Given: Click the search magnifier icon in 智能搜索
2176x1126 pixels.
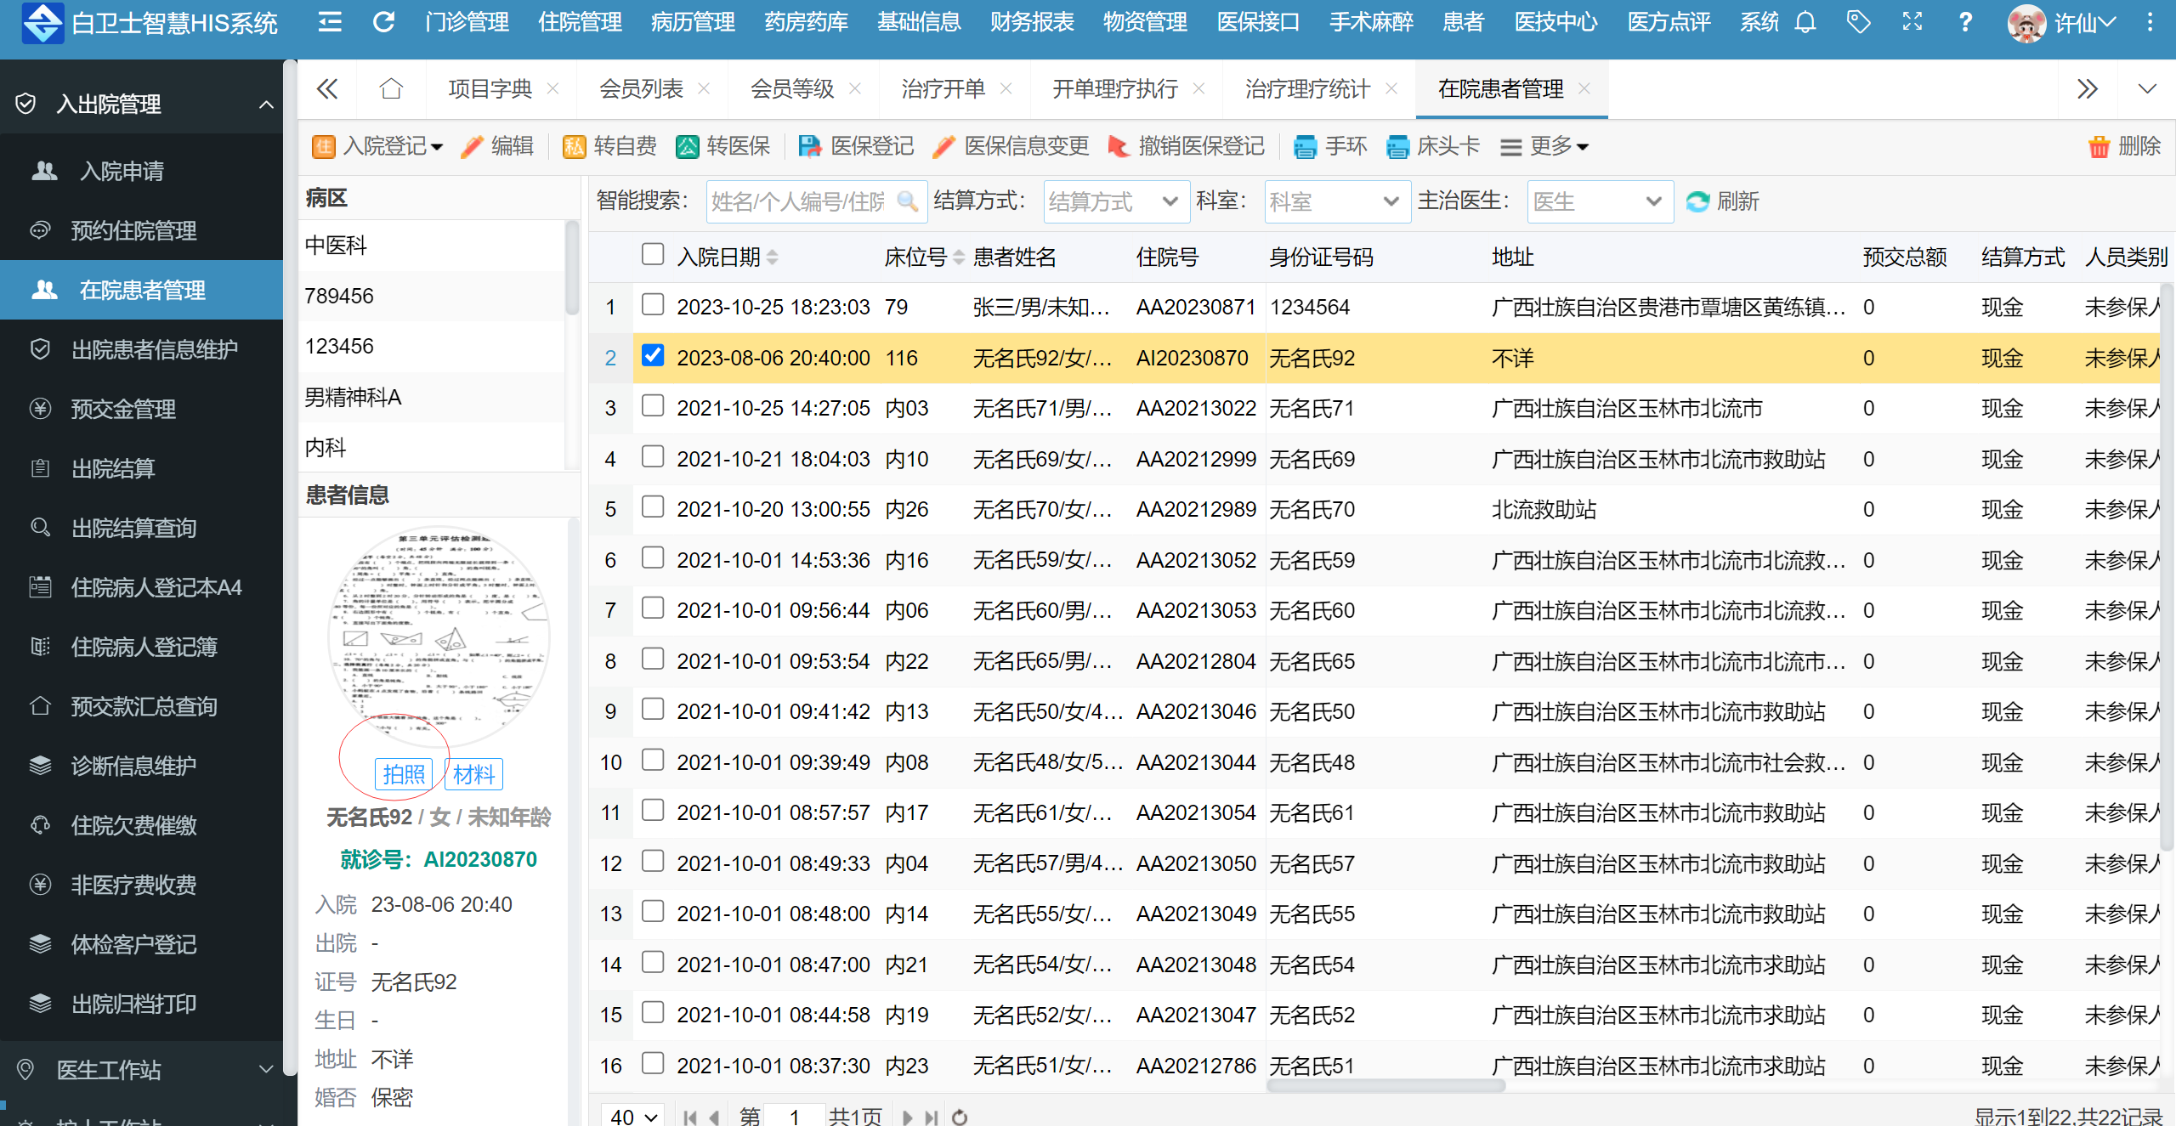Looking at the screenshot, I should pos(907,201).
